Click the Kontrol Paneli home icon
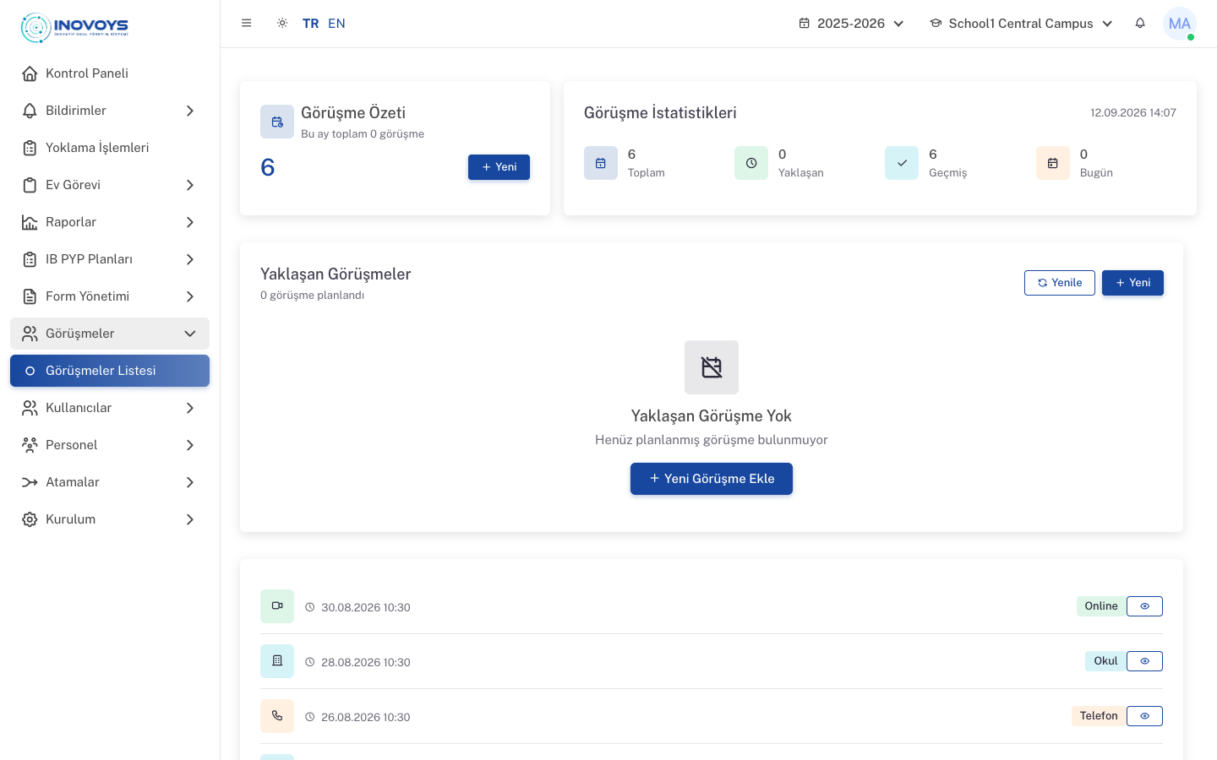1217x760 pixels. (x=30, y=73)
